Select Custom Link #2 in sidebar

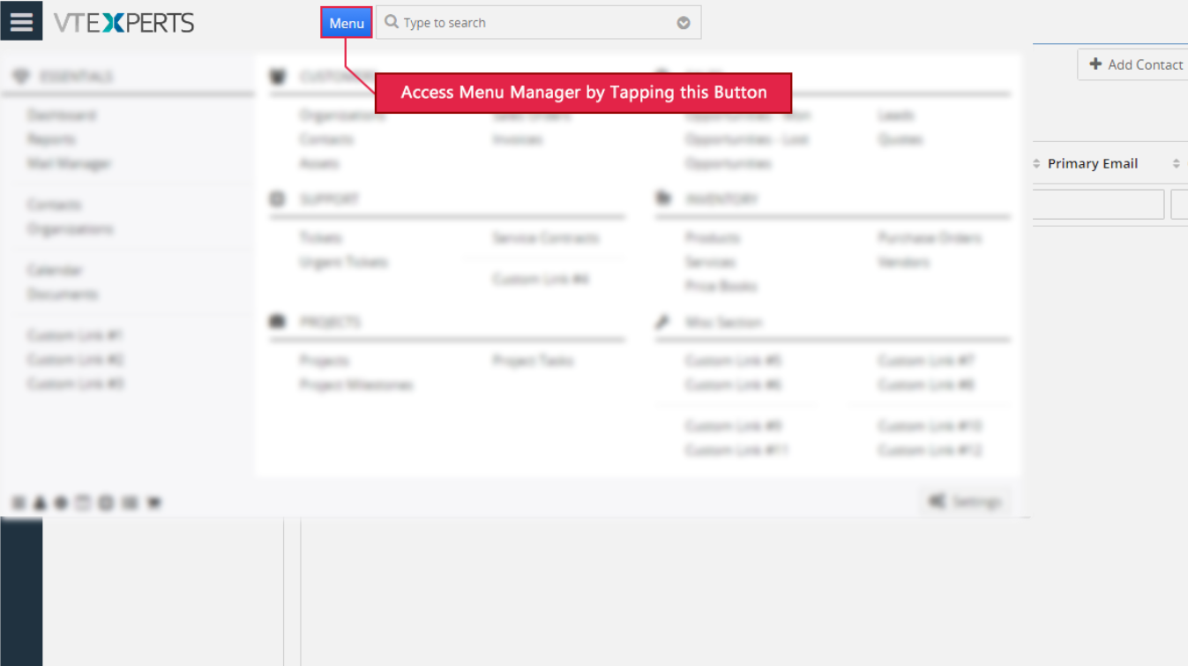coord(75,359)
